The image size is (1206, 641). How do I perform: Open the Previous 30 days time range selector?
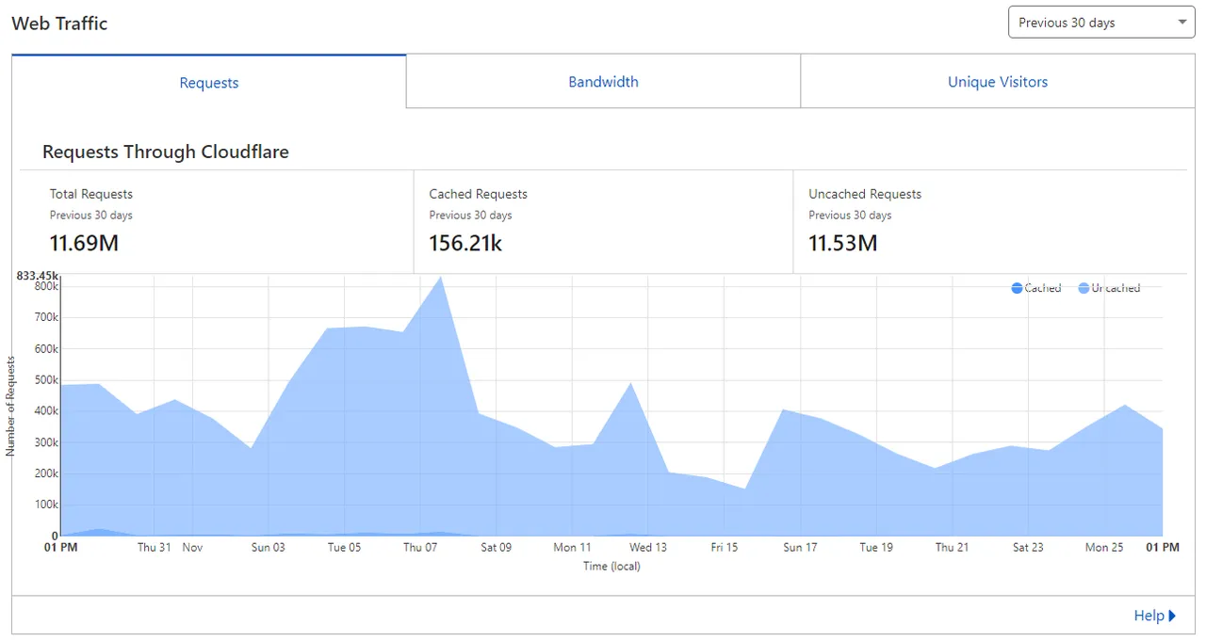pyautogui.click(x=1101, y=23)
